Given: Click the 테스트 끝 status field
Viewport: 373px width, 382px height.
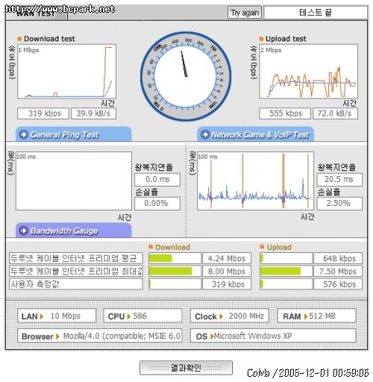Looking at the screenshot, I should (x=316, y=13).
